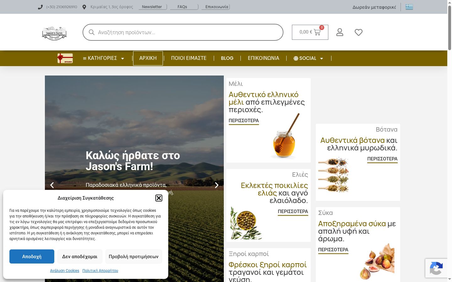Expand the ΚΑΤΗΓΟΡΙΕΣ dropdown menu
Screen dimensions: 452x282
[x=104, y=58]
